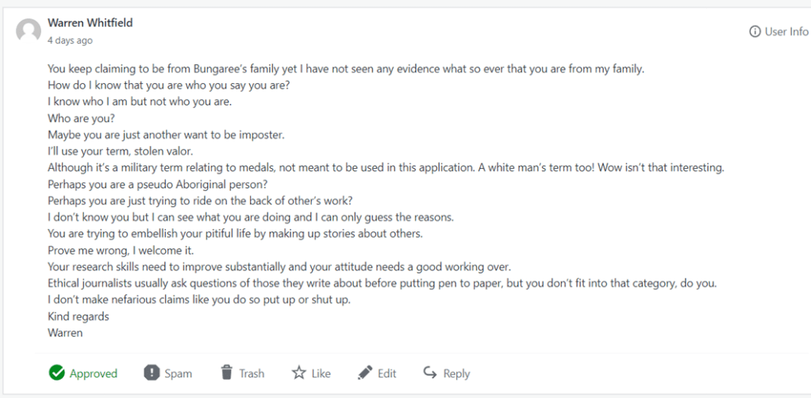This screenshot has height=398, width=811.
Task: Click the User Info circle icon
Action: coord(755,32)
